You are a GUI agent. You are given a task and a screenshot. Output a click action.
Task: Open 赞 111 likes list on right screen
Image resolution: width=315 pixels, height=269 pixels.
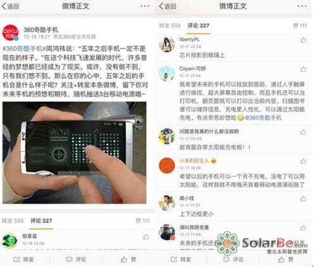coord(300,26)
